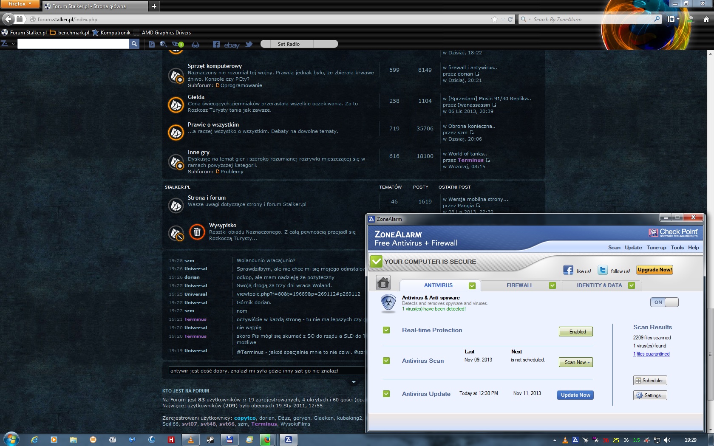Screen dimensions: 714x446
Task: Open the Scheduler button
Action: tap(650, 381)
